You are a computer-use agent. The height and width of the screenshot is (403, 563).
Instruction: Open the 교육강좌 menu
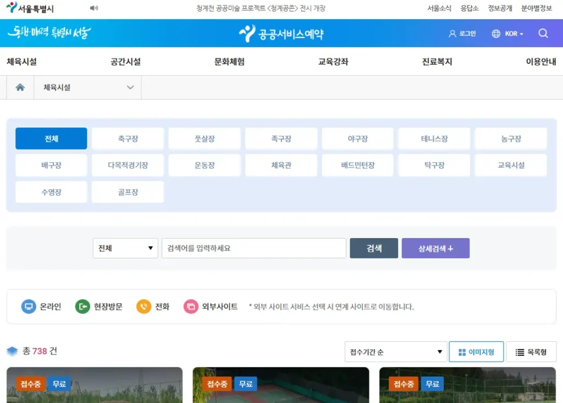333,62
